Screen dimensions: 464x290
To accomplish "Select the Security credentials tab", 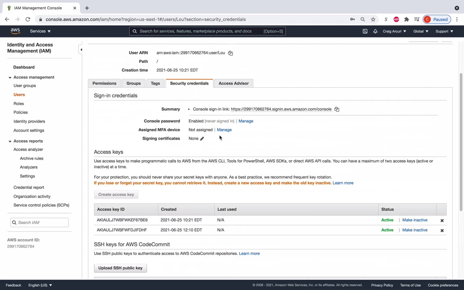I will click(189, 83).
